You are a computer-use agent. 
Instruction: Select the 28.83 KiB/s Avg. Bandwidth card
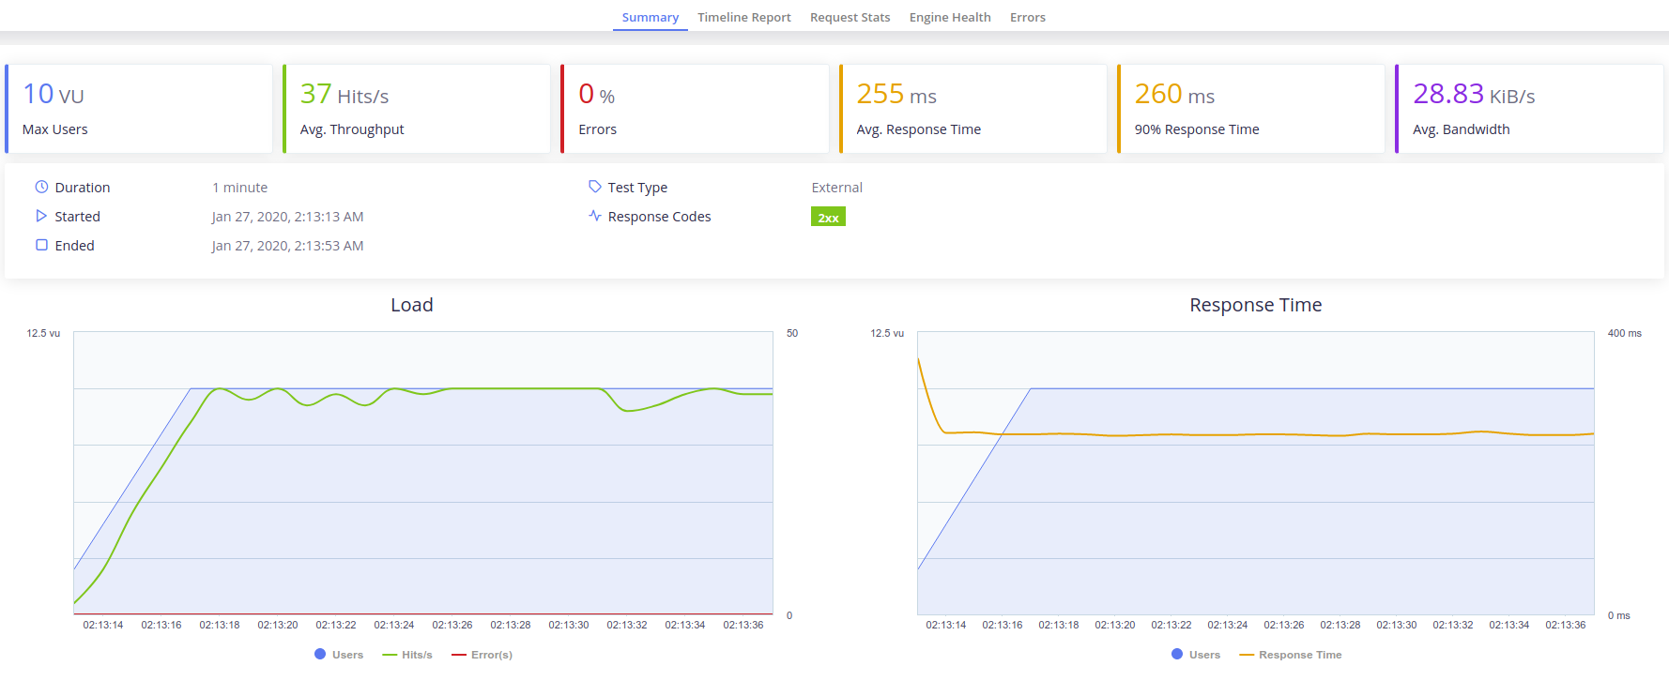[1529, 109]
